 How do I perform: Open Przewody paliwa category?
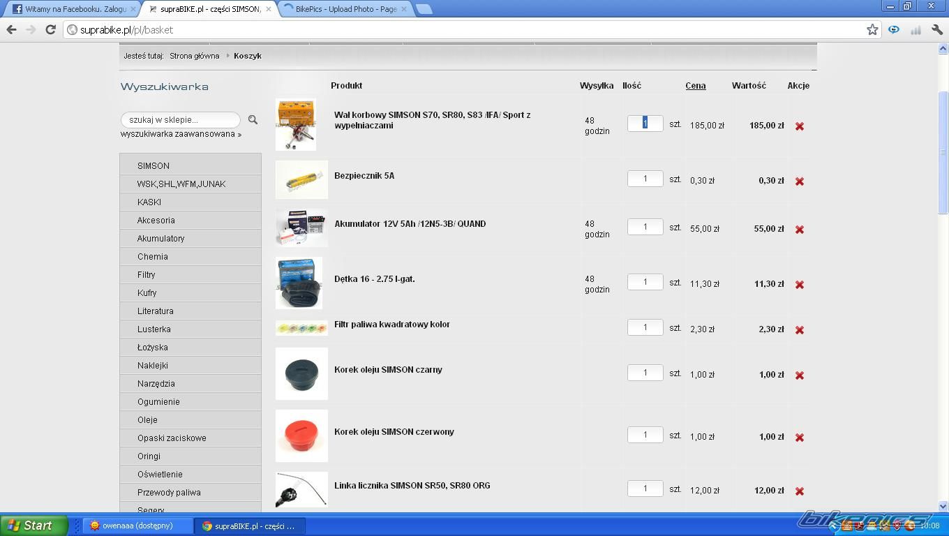190,493
